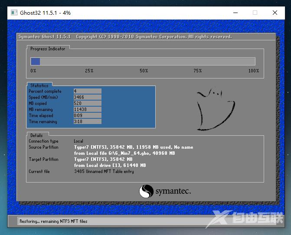Viewport: 291px width, 235px height.
Task: Click the Local drive [1], 61440 MB line
Action: [x=110, y=166]
